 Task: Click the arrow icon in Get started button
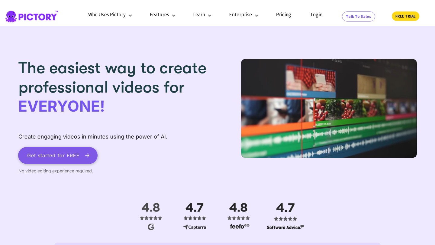pos(87,155)
